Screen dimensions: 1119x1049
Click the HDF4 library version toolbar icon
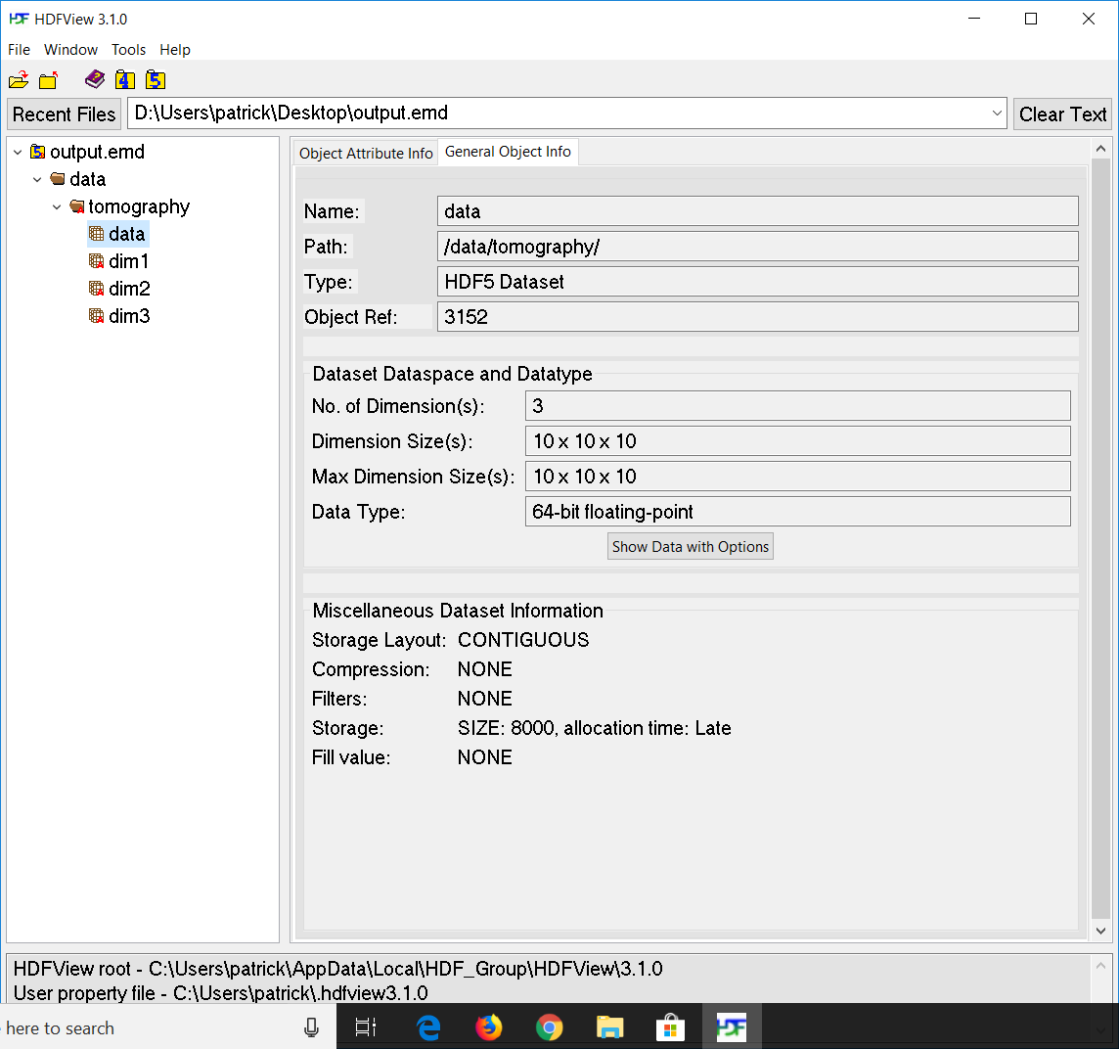pos(125,79)
